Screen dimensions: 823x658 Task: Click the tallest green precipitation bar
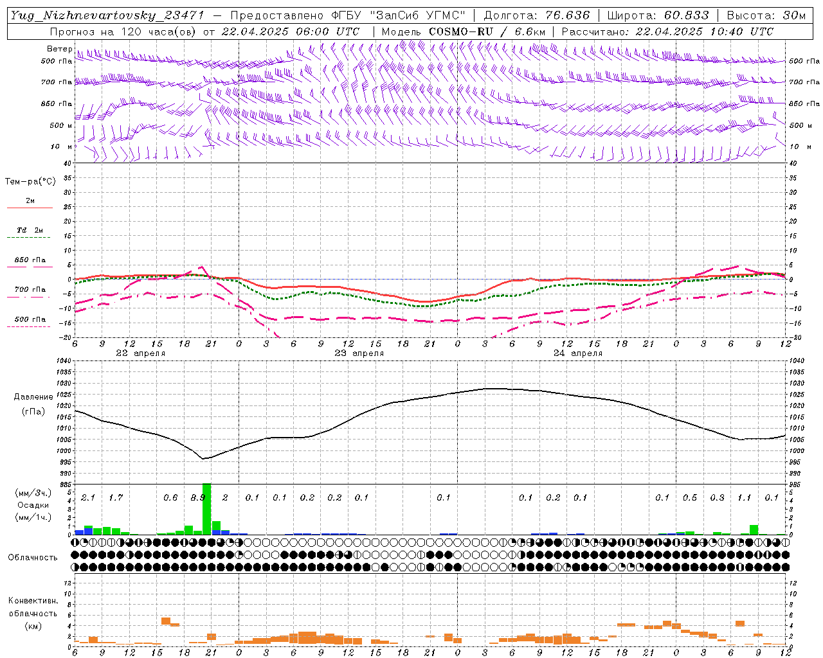point(207,509)
